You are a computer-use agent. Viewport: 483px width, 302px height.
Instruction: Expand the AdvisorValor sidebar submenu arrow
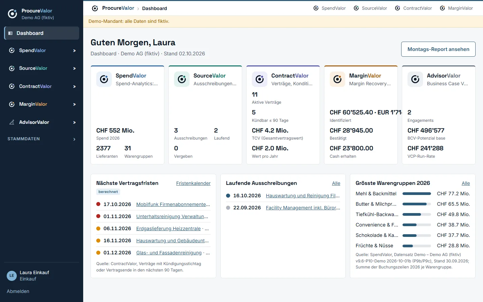click(74, 122)
